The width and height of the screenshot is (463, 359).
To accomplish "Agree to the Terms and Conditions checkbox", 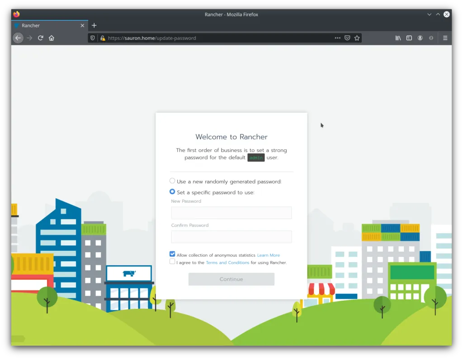I will (x=172, y=262).
